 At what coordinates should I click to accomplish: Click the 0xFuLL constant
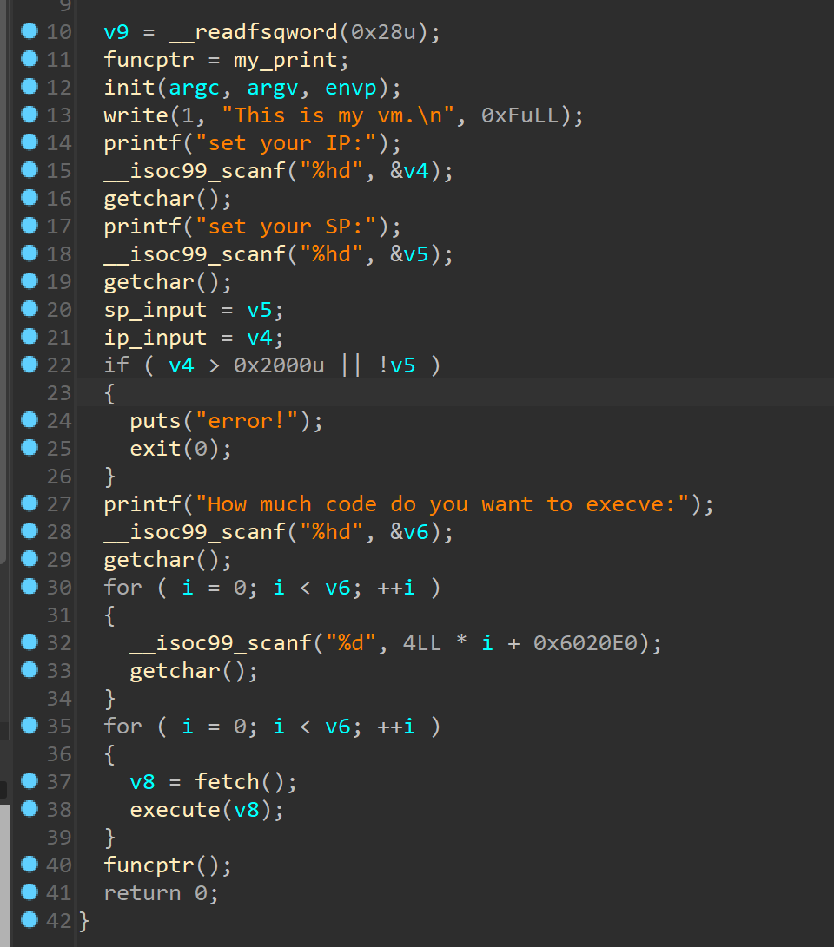[x=520, y=115]
